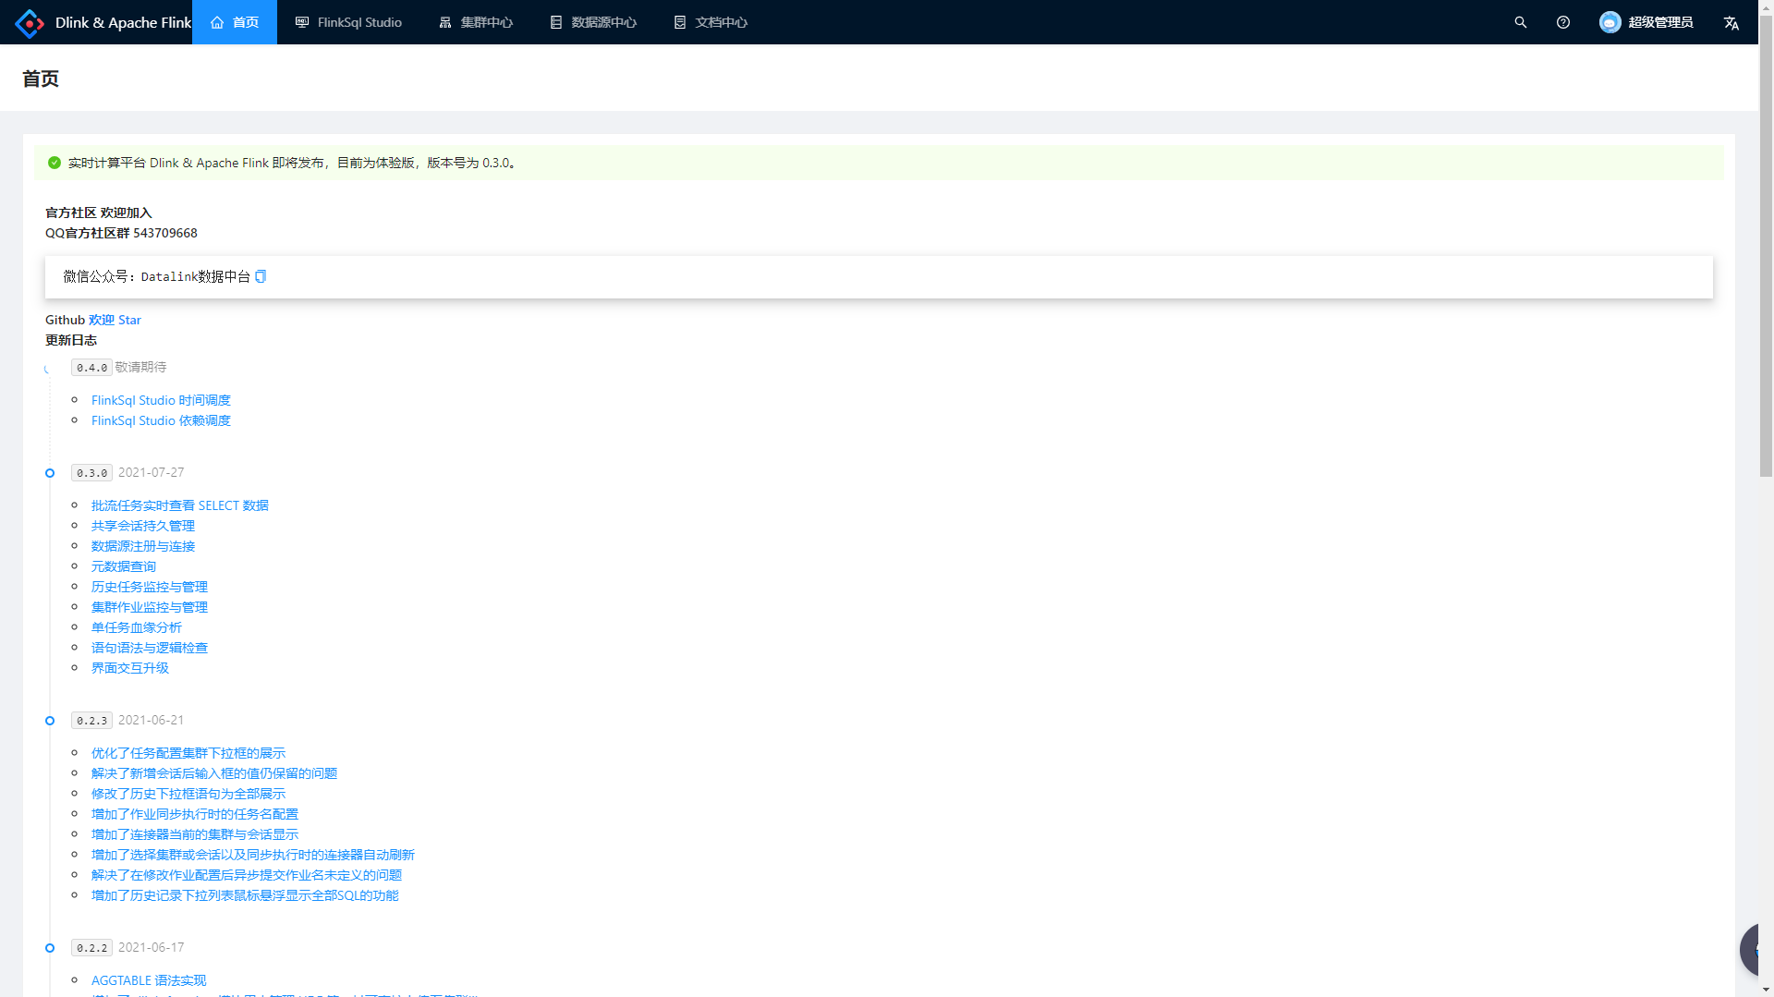1774x997 pixels.
Task: Click the 0.2.3 version tag
Action: pyautogui.click(x=91, y=721)
